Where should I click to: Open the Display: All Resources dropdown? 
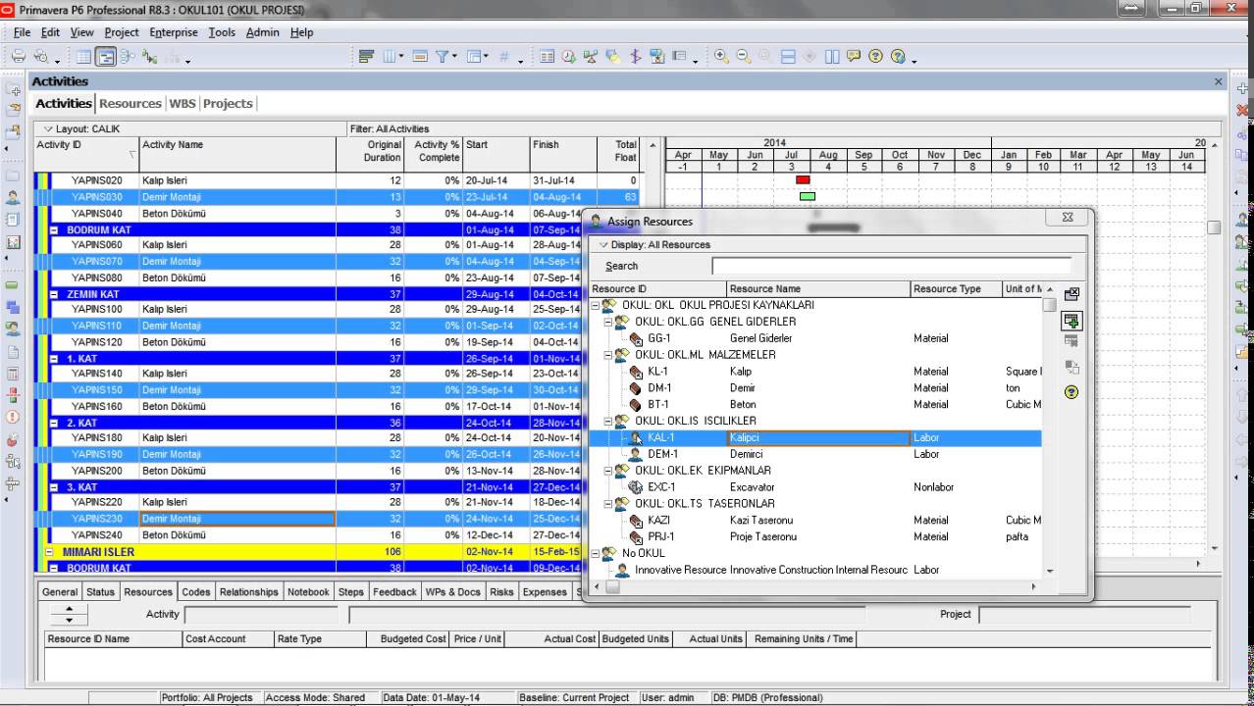click(x=603, y=245)
